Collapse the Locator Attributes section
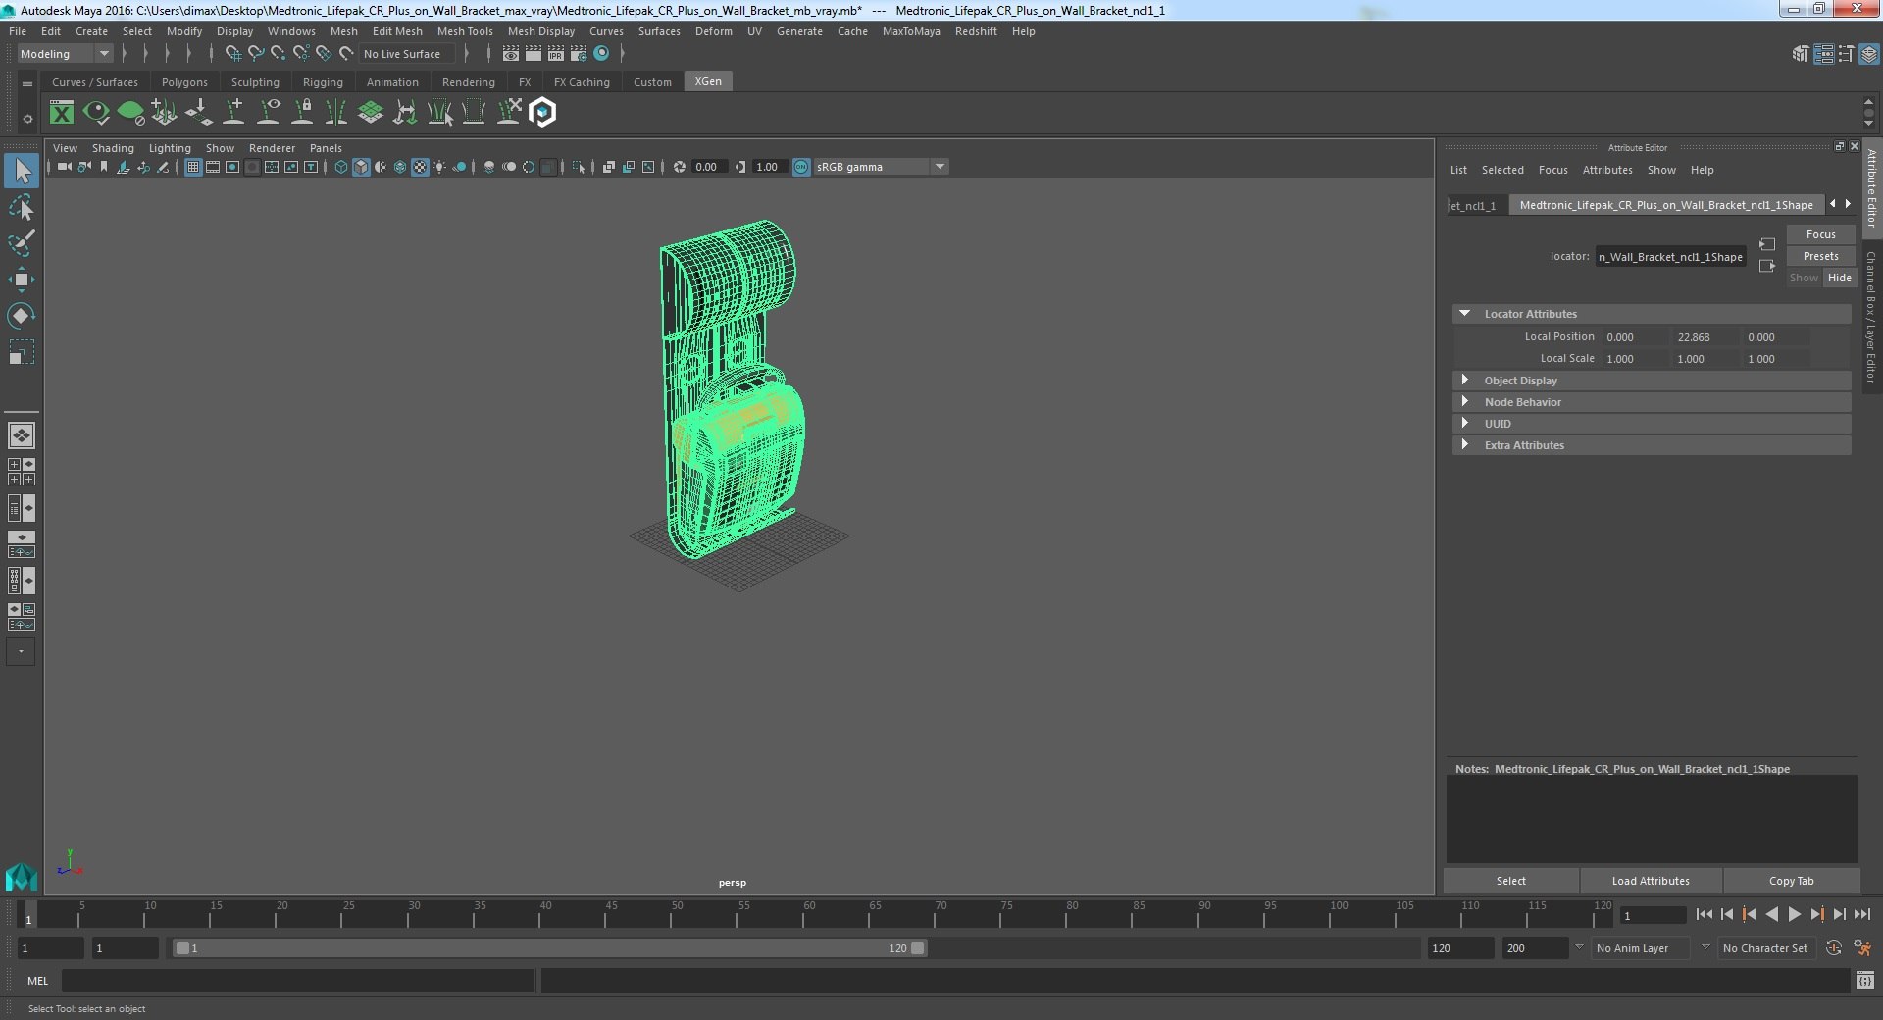 click(x=1465, y=314)
